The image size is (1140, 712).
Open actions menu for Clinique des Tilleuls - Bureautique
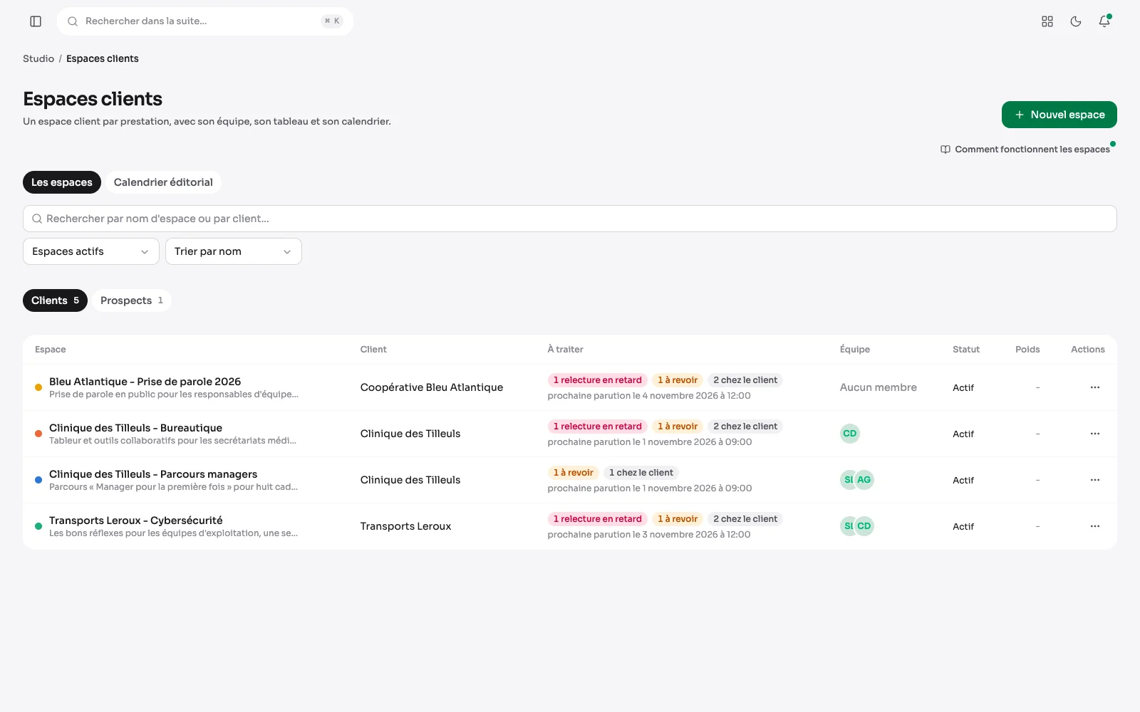tap(1095, 434)
